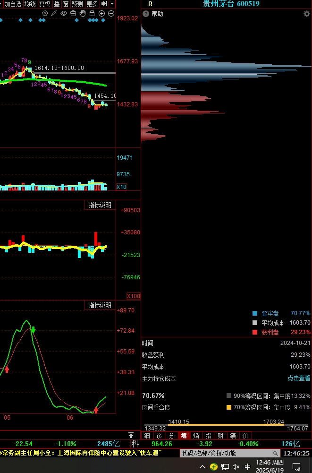Open help via question mark icon

pos(146,14)
